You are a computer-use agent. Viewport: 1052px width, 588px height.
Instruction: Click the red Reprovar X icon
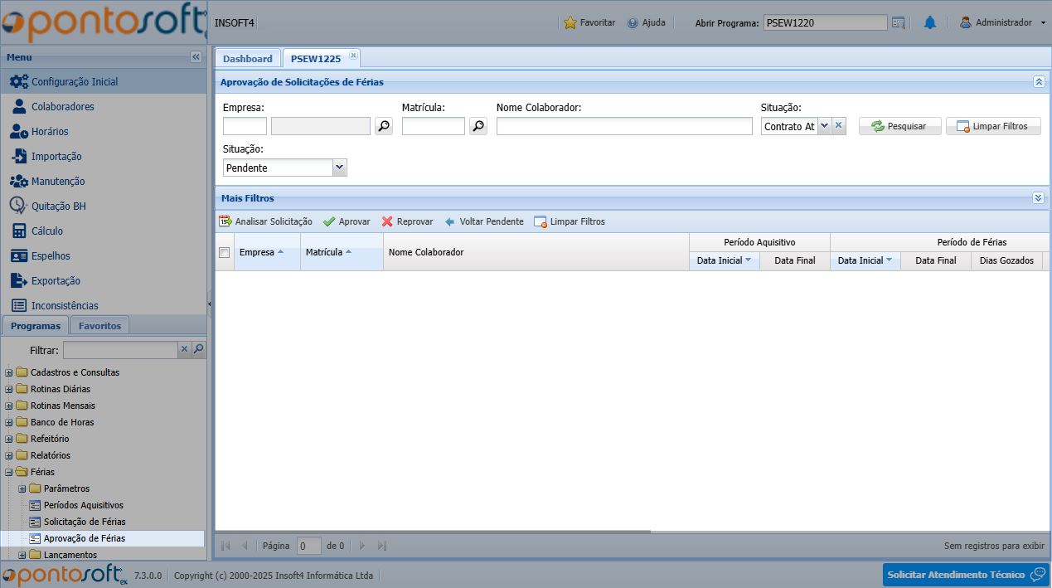tap(387, 221)
